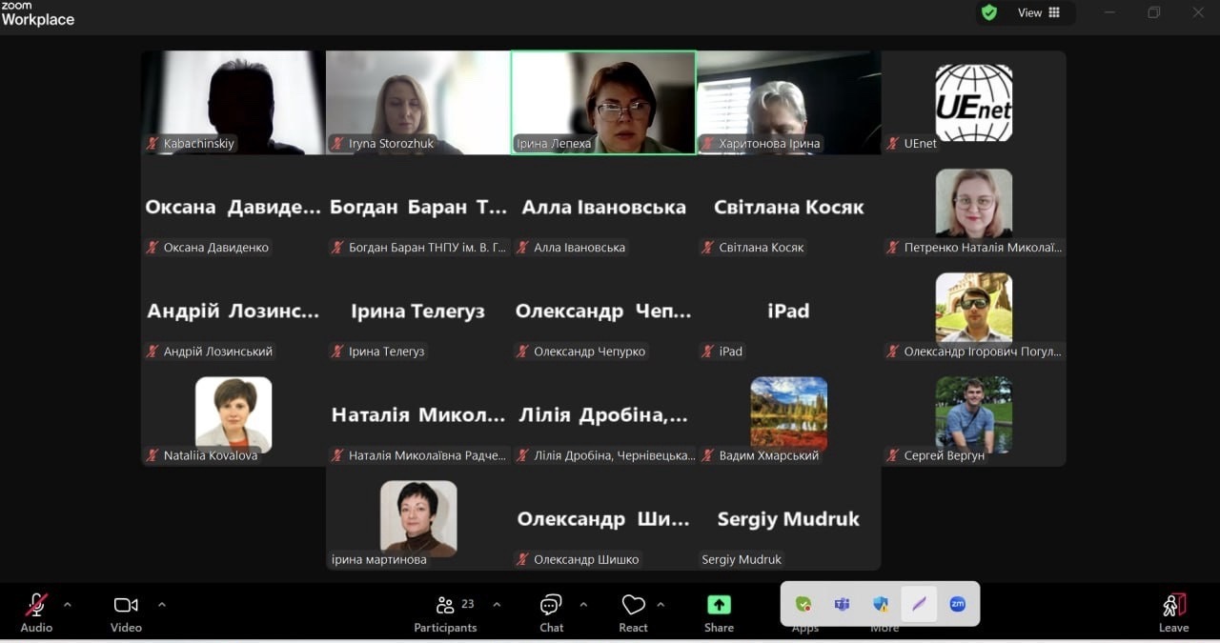Toggle the camera with the Video button

click(126, 610)
